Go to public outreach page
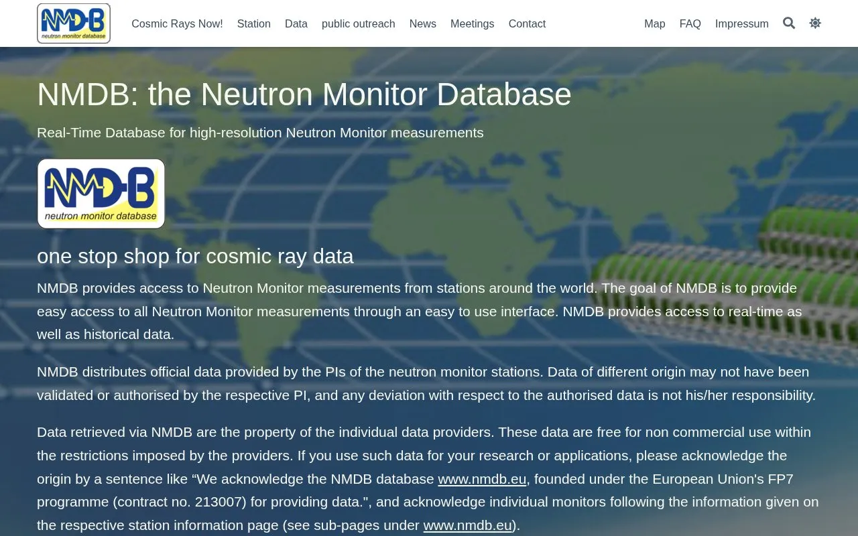The height and width of the screenshot is (536, 858). click(x=359, y=23)
